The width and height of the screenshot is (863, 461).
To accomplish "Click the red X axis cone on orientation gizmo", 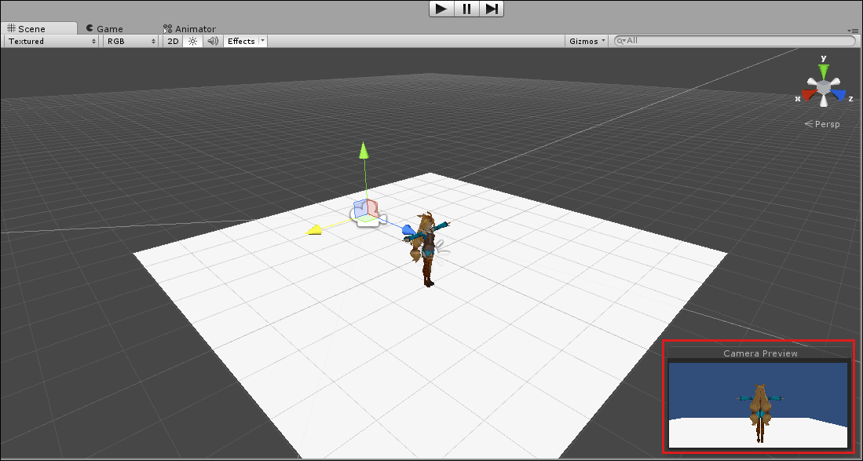I will tap(808, 96).
